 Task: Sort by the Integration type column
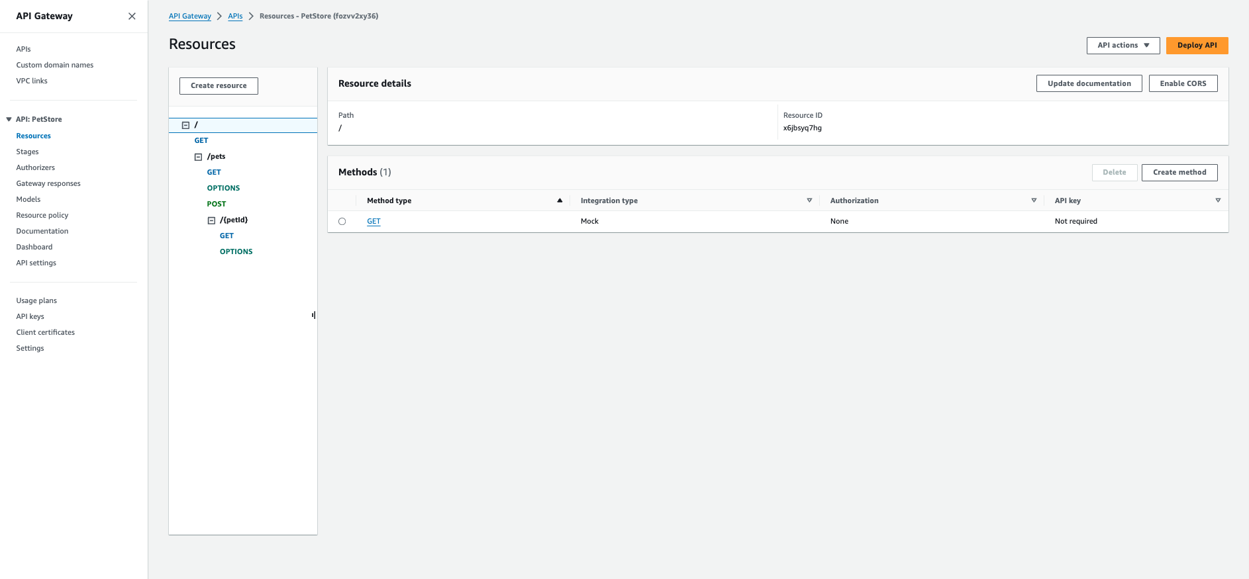click(809, 200)
